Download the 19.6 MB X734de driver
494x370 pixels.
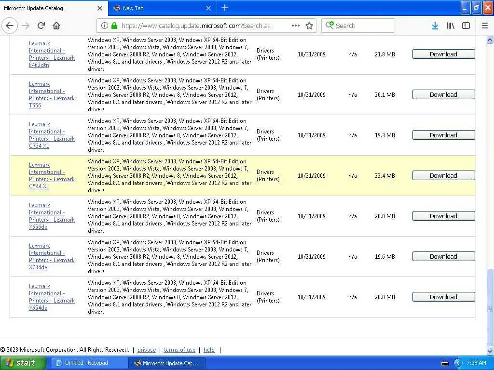[x=443, y=256]
